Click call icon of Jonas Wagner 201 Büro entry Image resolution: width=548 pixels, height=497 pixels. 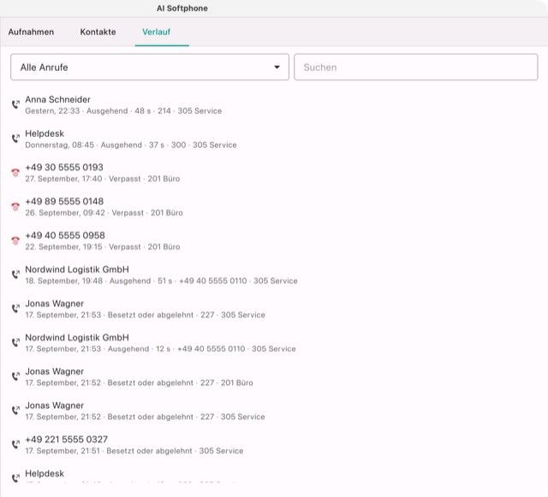pyautogui.click(x=15, y=376)
